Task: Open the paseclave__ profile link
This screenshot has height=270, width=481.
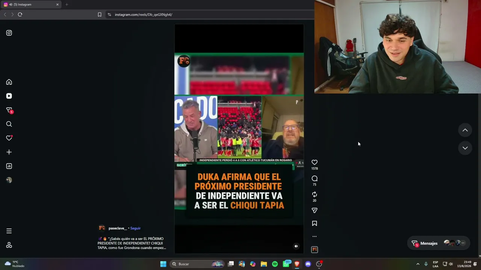Action: (x=118, y=228)
